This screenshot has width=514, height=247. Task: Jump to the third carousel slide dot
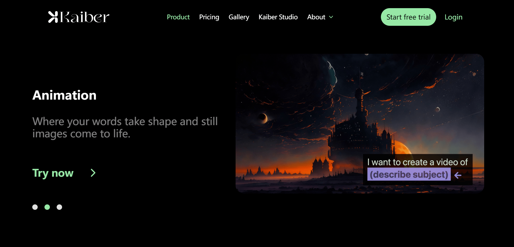pyautogui.click(x=59, y=207)
